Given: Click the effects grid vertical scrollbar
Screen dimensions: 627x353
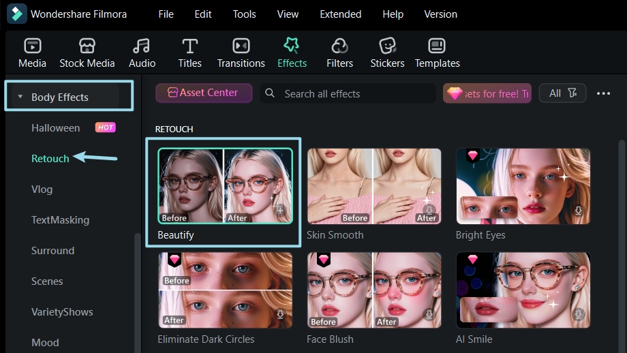Looking at the screenshot, I should coord(622,246).
